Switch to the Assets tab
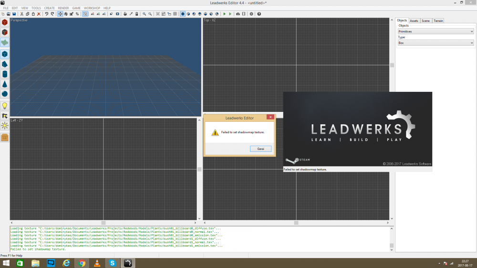 click(414, 20)
